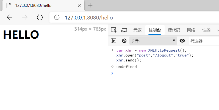Focus the 筛选器 filter input field
The image size is (219, 110).
(x=204, y=41)
